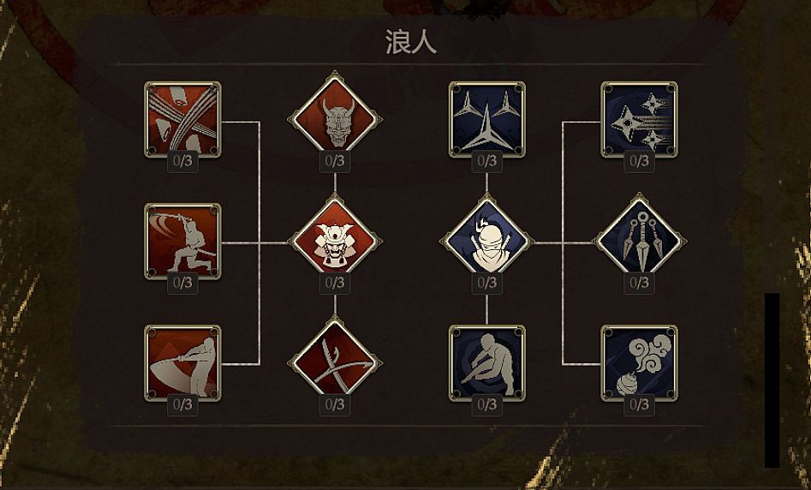This screenshot has width=811, height=490.
Task: Click the 0/3 counter under oni mask
Action: click(335, 161)
